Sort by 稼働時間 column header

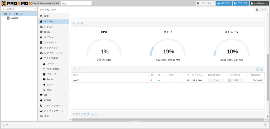tap(255, 75)
